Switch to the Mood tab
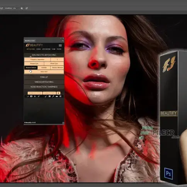The height and width of the screenshot is (187, 187). [x=59, y=49]
